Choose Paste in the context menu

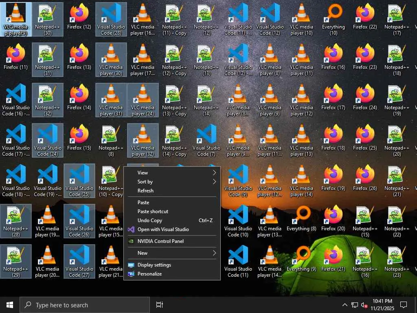[172, 203]
